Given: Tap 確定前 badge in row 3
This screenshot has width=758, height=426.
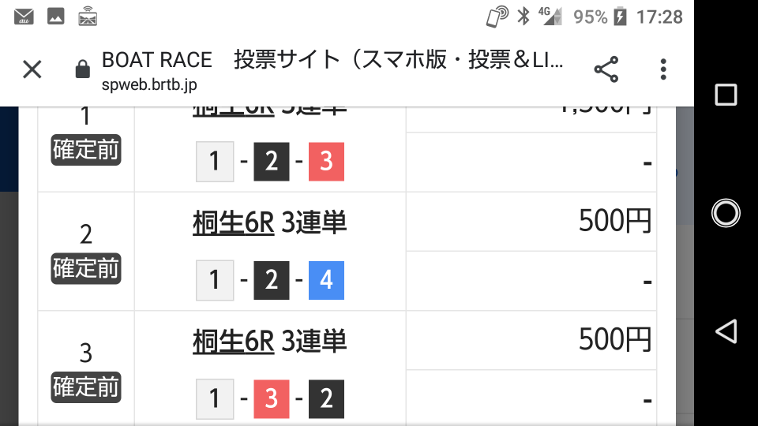Looking at the screenshot, I should coord(86,387).
